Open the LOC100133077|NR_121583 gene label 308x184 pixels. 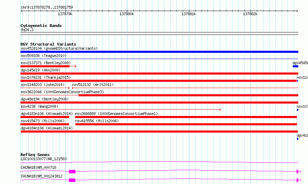click(x=44, y=159)
